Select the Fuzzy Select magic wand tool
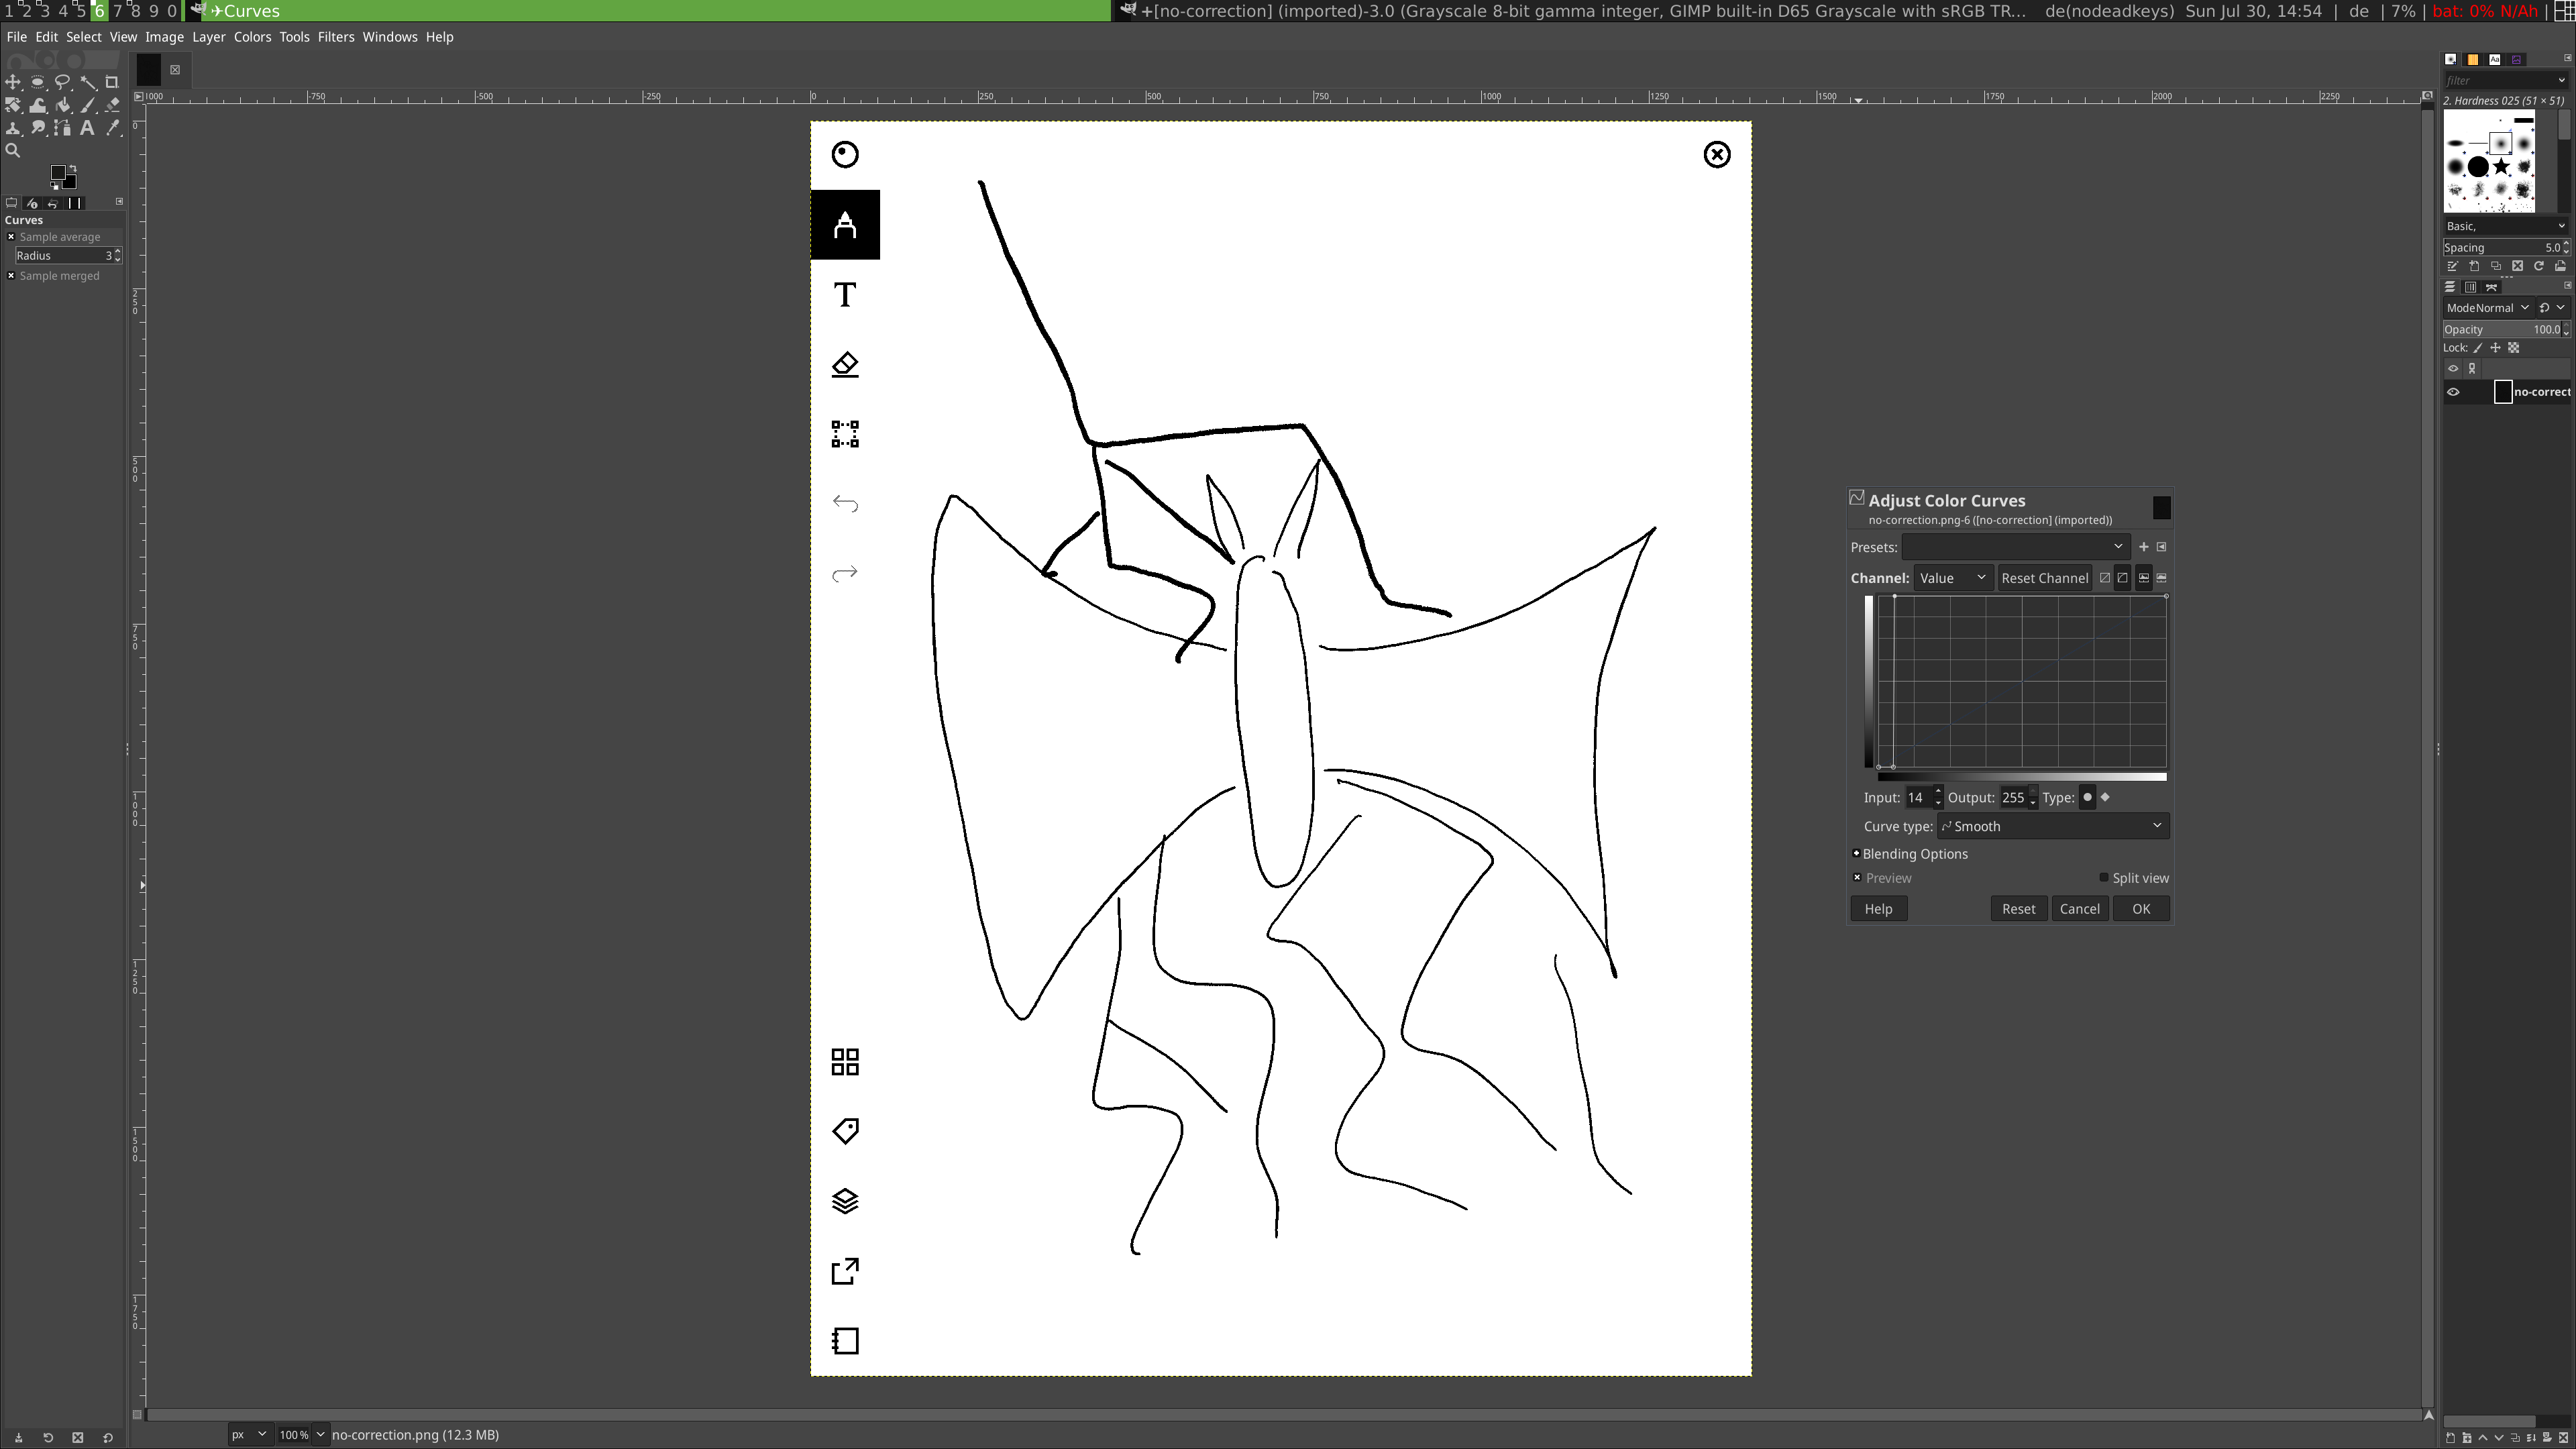The image size is (2576, 1449). click(89, 83)
